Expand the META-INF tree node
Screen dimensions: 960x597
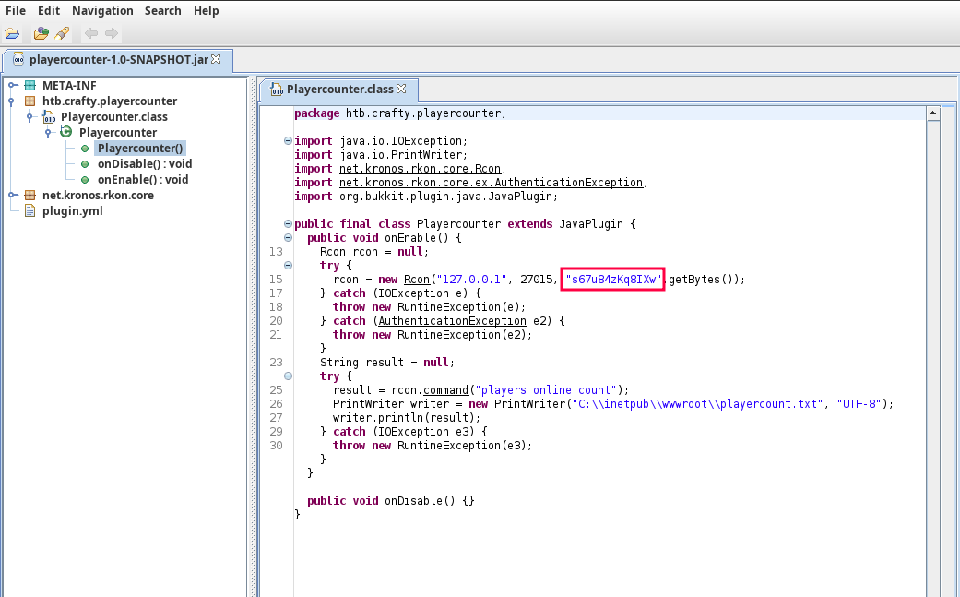tap(12, 86)
